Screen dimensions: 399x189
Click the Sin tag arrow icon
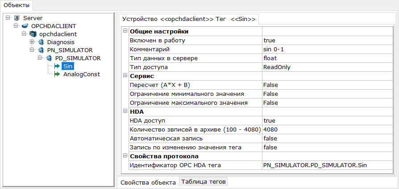click(57, 66)
